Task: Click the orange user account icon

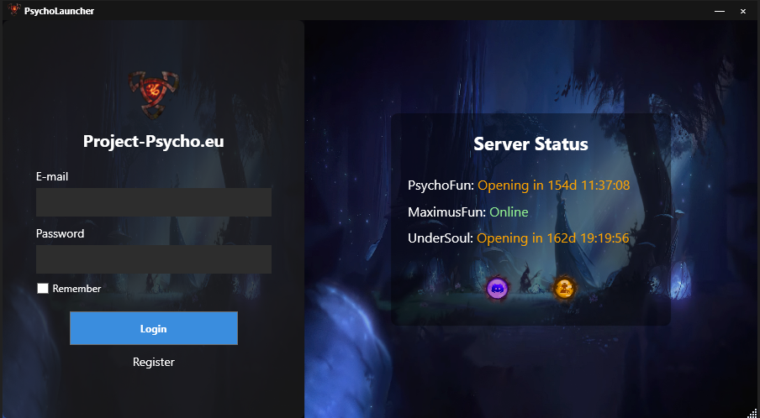Action: coord(564,289)
